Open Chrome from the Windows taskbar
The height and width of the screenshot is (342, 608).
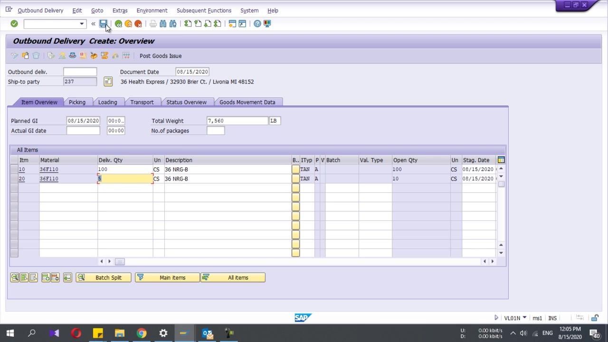pos(142,333)
